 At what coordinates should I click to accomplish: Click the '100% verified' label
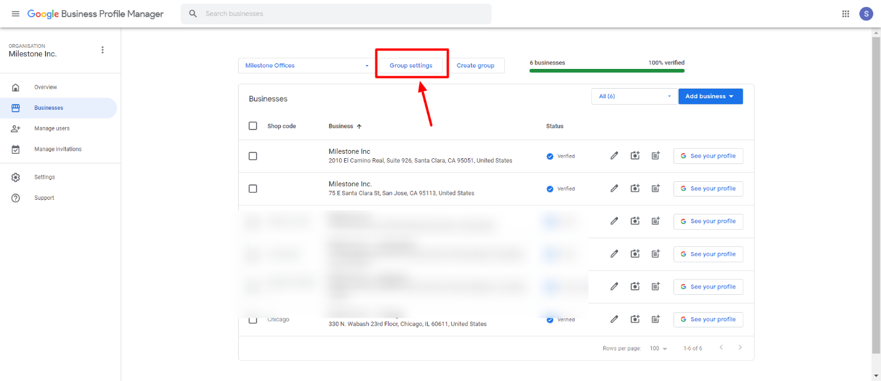click(x=666, y=63)
